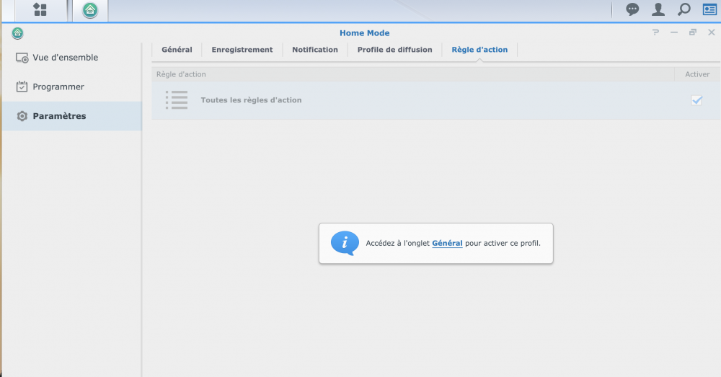Select the Règle d'action tab
The height and width of the screenshot is (377, 721).
[x=479, y=50]
